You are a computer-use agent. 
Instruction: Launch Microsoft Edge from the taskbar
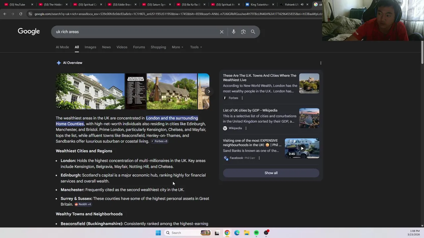coord(237,233)
